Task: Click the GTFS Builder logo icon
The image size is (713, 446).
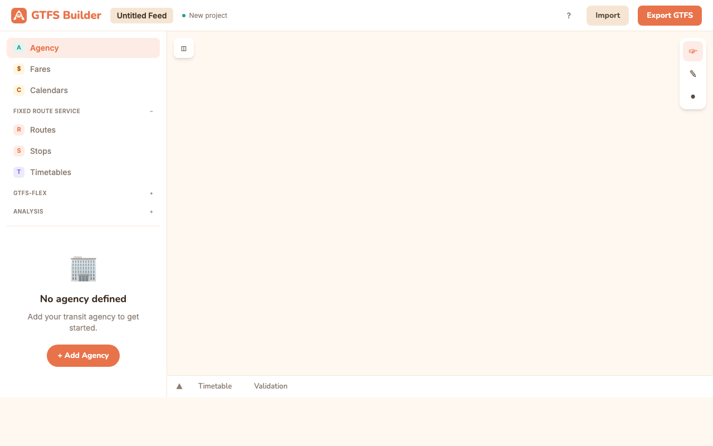Action: 19,16
